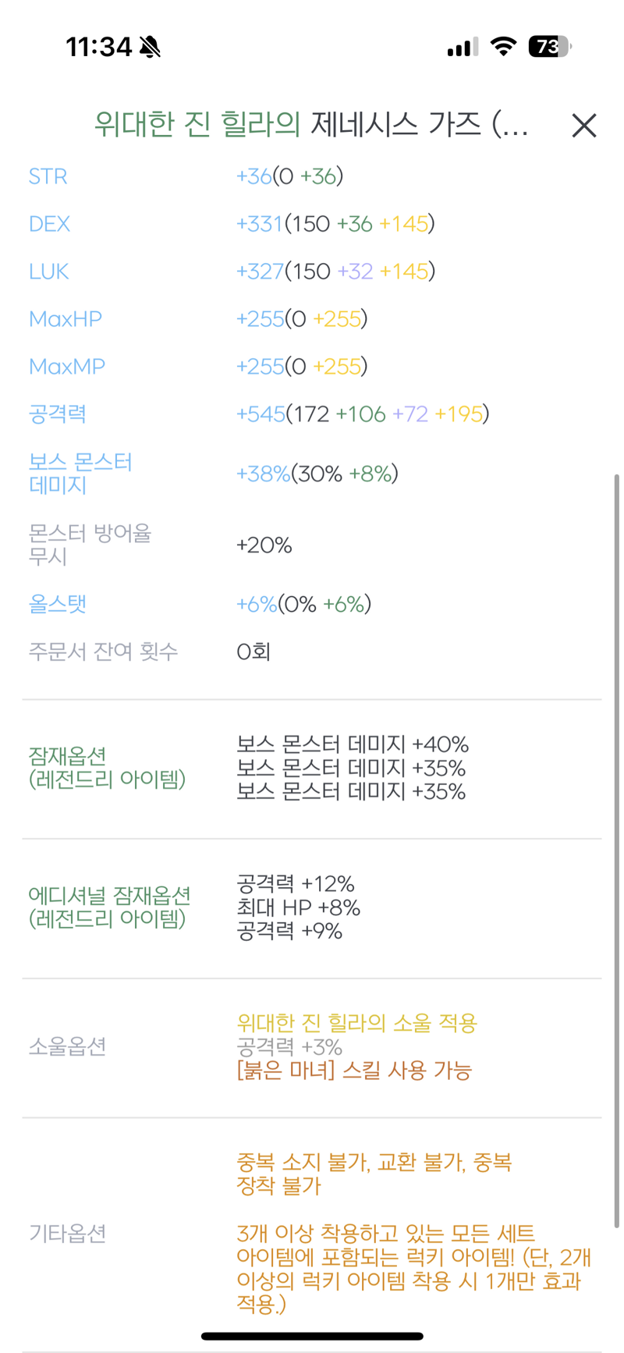Tap the 주문서 잔여 횟수 0회 row
This screenshot has height=1353, width=624.
coord(312,652)
